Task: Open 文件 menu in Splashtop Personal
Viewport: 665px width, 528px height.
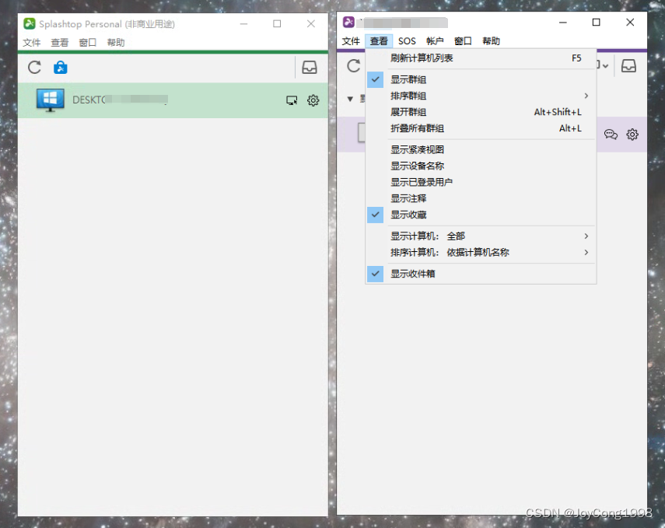Action: coord(31,43)
